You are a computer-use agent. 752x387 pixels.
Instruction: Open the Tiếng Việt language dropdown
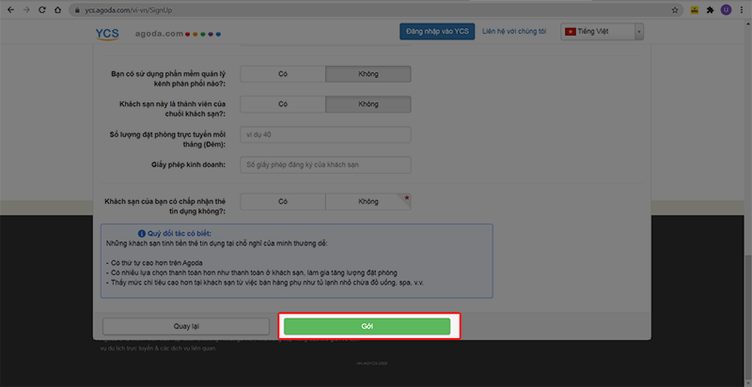click(x=602, y=32)
